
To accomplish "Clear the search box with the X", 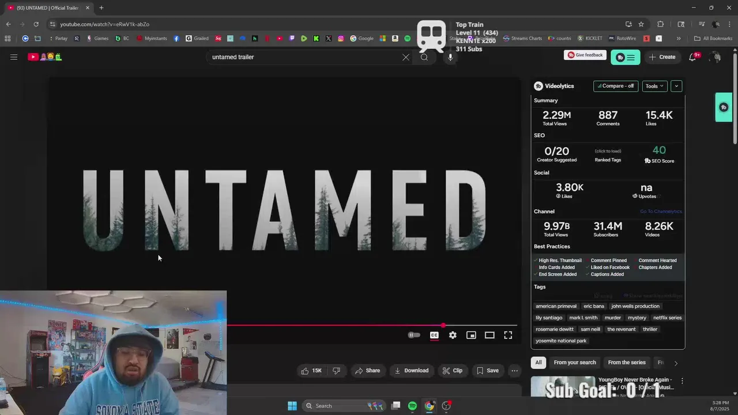I will coord(406,57).
